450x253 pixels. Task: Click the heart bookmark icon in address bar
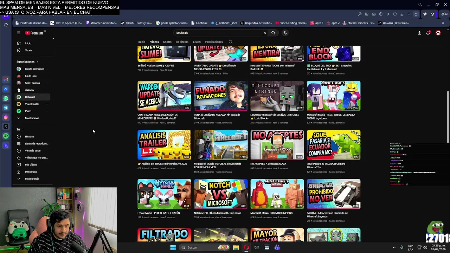click(395, 14)
